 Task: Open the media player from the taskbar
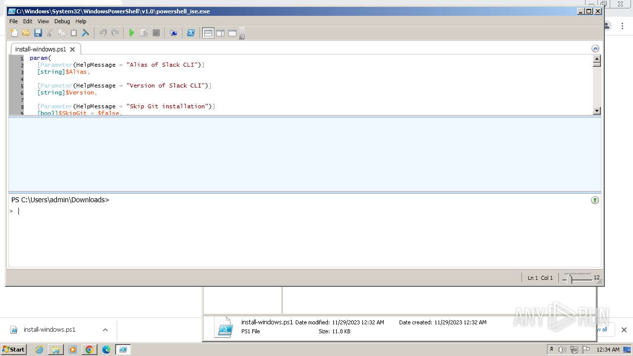pyautogui.click(x=73, y=350)
